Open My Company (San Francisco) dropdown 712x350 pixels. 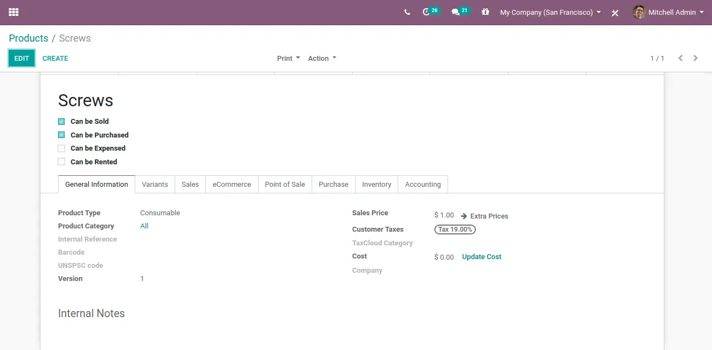550,12
